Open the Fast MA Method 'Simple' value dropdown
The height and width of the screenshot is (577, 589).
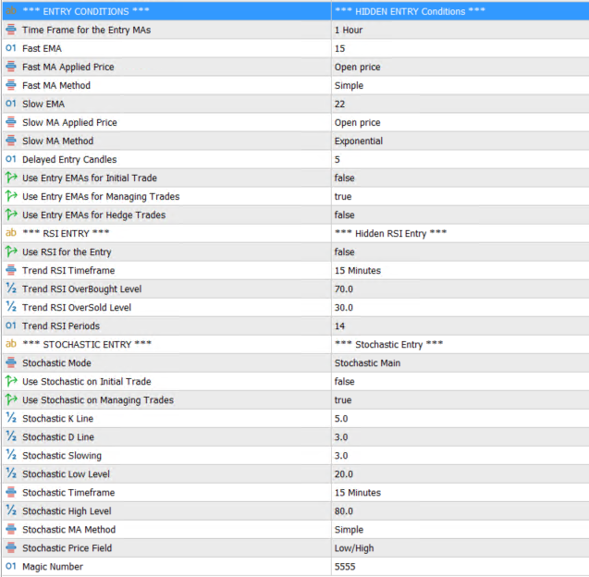pos(460,85)
